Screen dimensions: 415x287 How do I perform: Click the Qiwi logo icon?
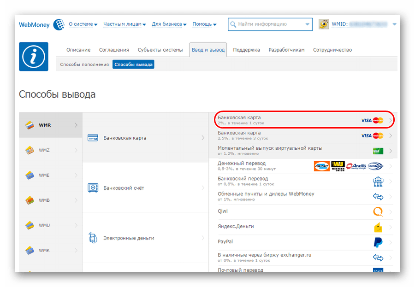[378, 211]
